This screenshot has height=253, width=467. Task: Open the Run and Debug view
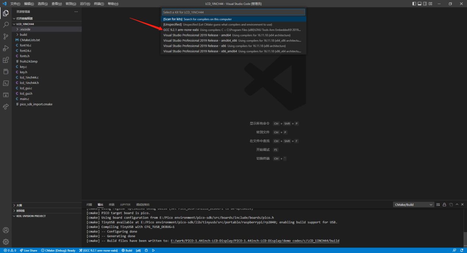[x=6, y=48]
